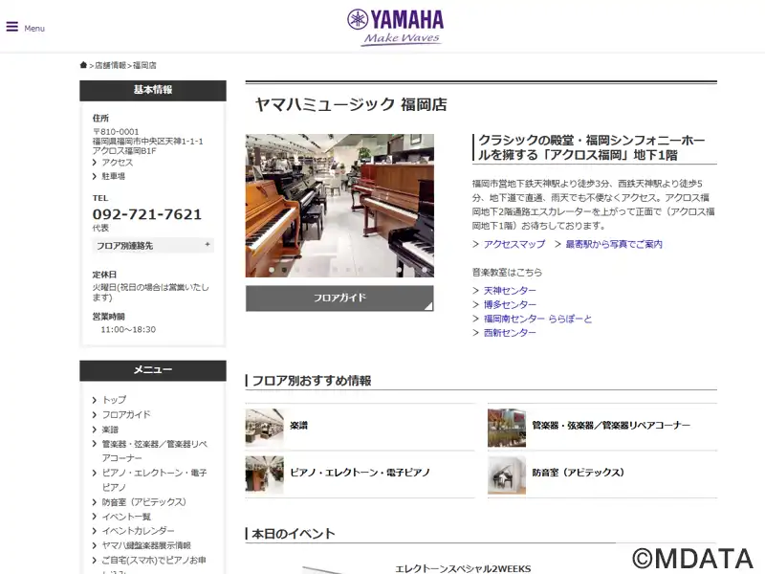Viewport: 765px width, 574px height.
Task: Select ピアノ・エレクトーン・電子ピアノ in sidebar menu
Action: tap(155, 480)
